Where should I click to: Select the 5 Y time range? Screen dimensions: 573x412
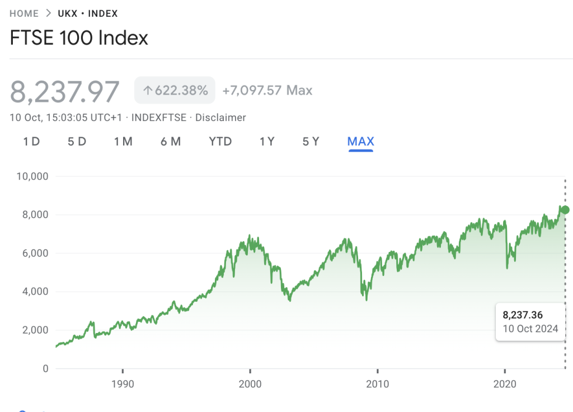tap(311, 142)
